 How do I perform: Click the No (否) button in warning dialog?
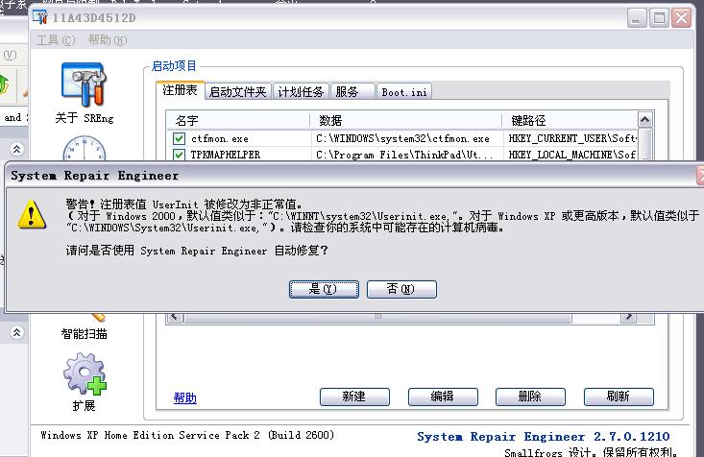click(401, 289)
